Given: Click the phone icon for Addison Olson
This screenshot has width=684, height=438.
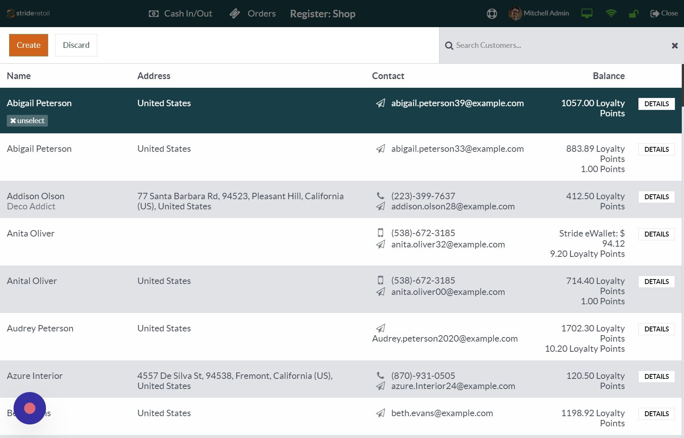Looking at the screenshot, I should (x=380, y=196).
